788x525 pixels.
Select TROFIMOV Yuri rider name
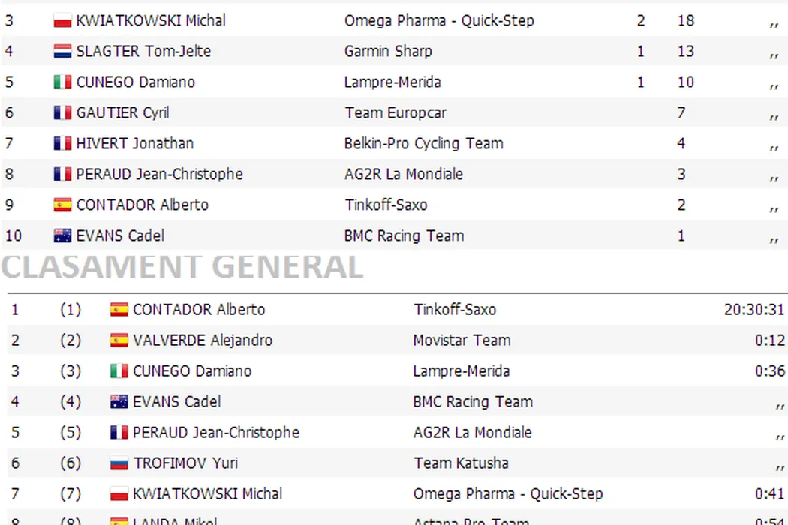click(185, 463)
